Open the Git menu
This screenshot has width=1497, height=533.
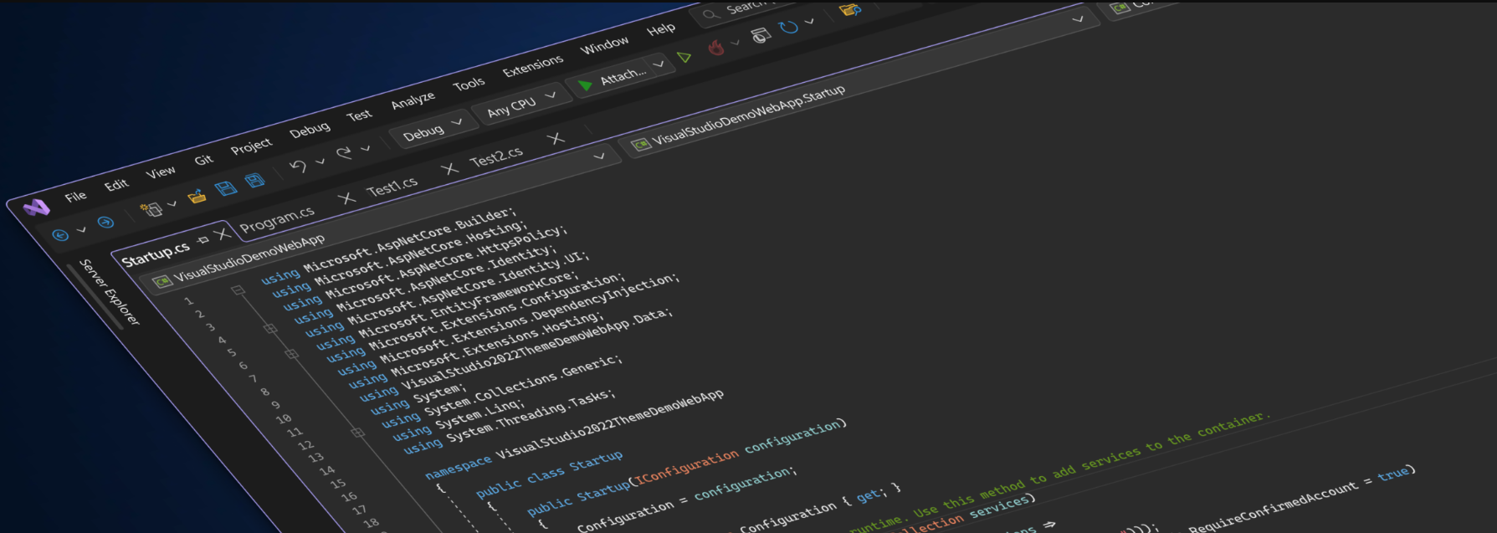(203, 159)
